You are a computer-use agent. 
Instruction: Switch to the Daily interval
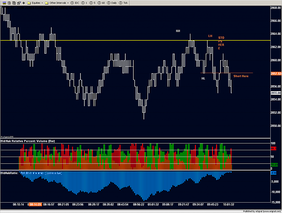(x=112, y=3)
